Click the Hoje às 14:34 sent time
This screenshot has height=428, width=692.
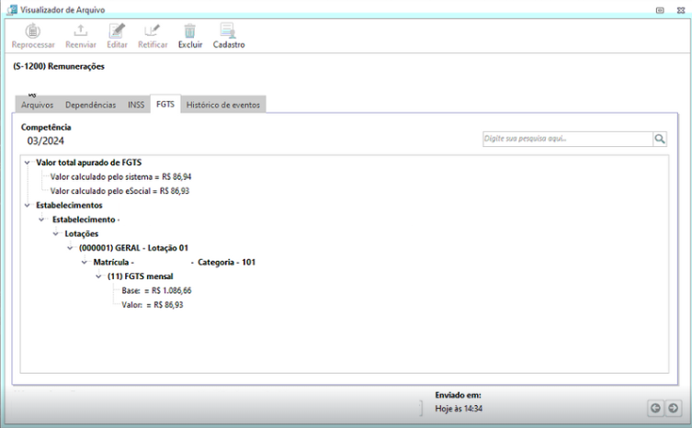[x=459, y=409]
